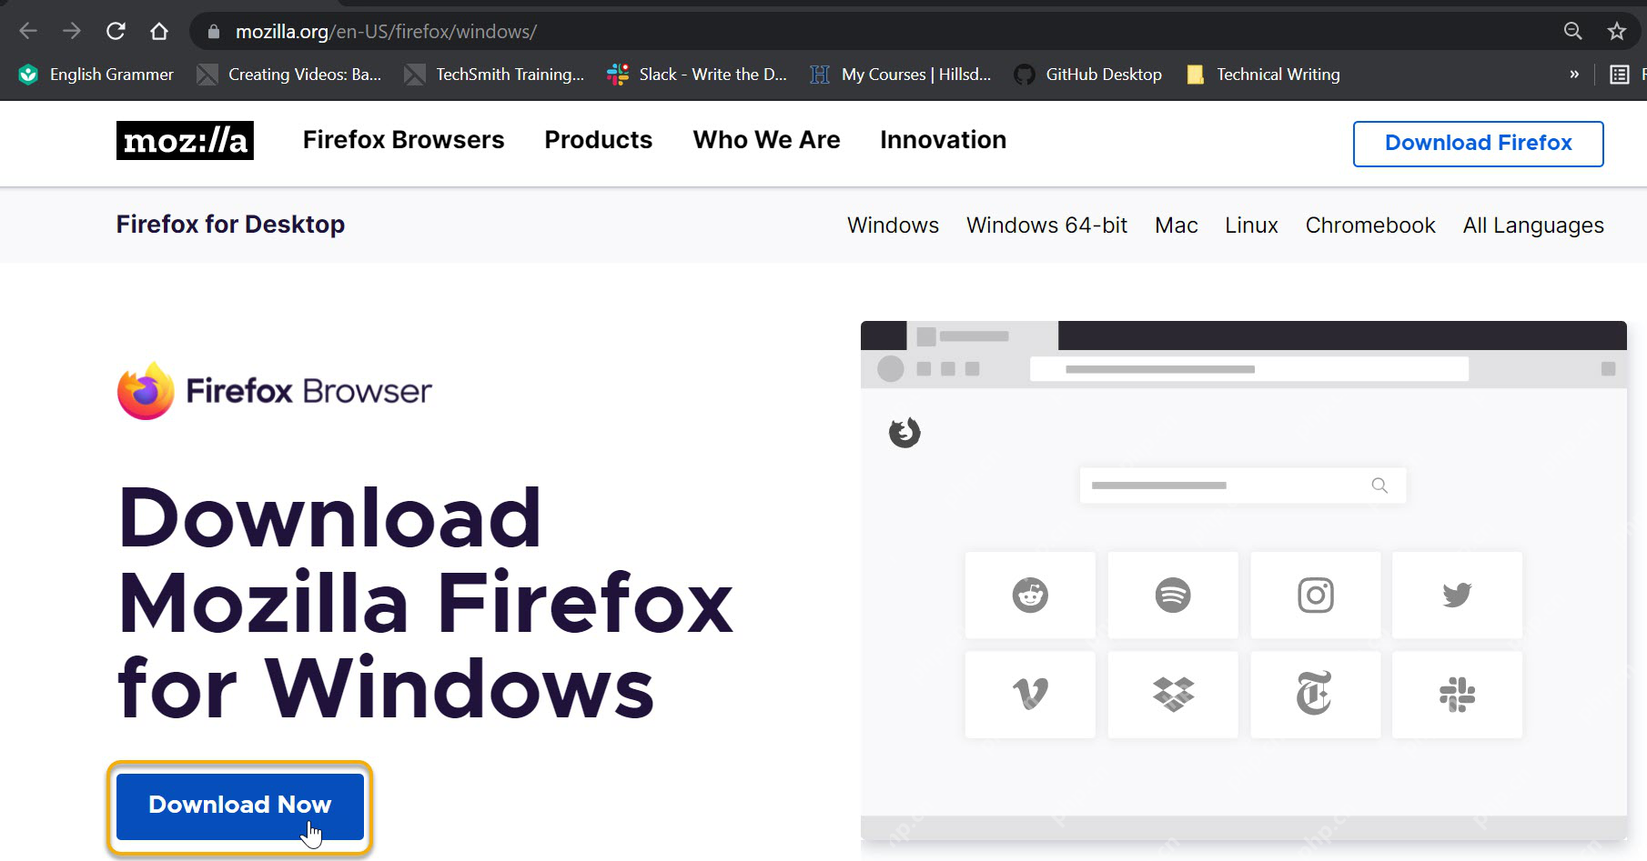The image size is (1647, 861).
Task: Open the Who We Are menu
Action: 766,140
